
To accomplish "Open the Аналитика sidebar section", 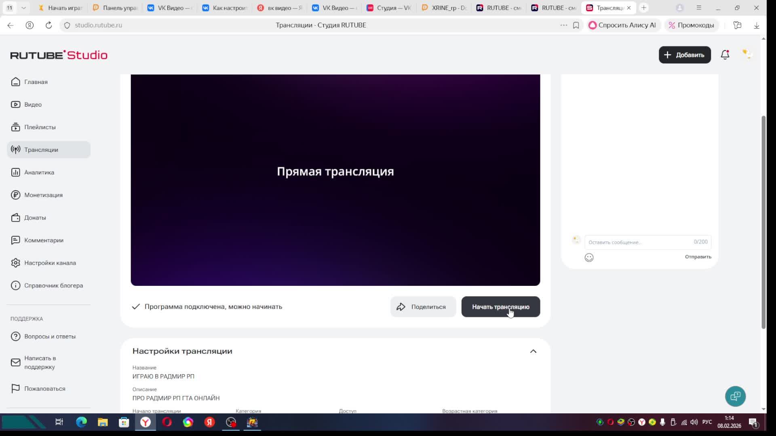I will (x=39, y=172).
